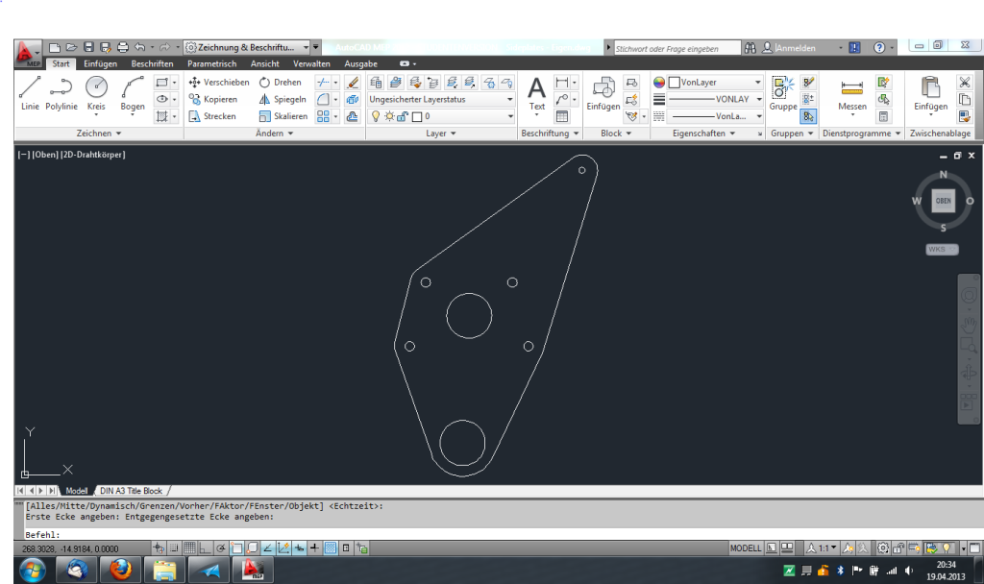
Task: Open the Ansicht ribbon tab
Action: [265, 64]
